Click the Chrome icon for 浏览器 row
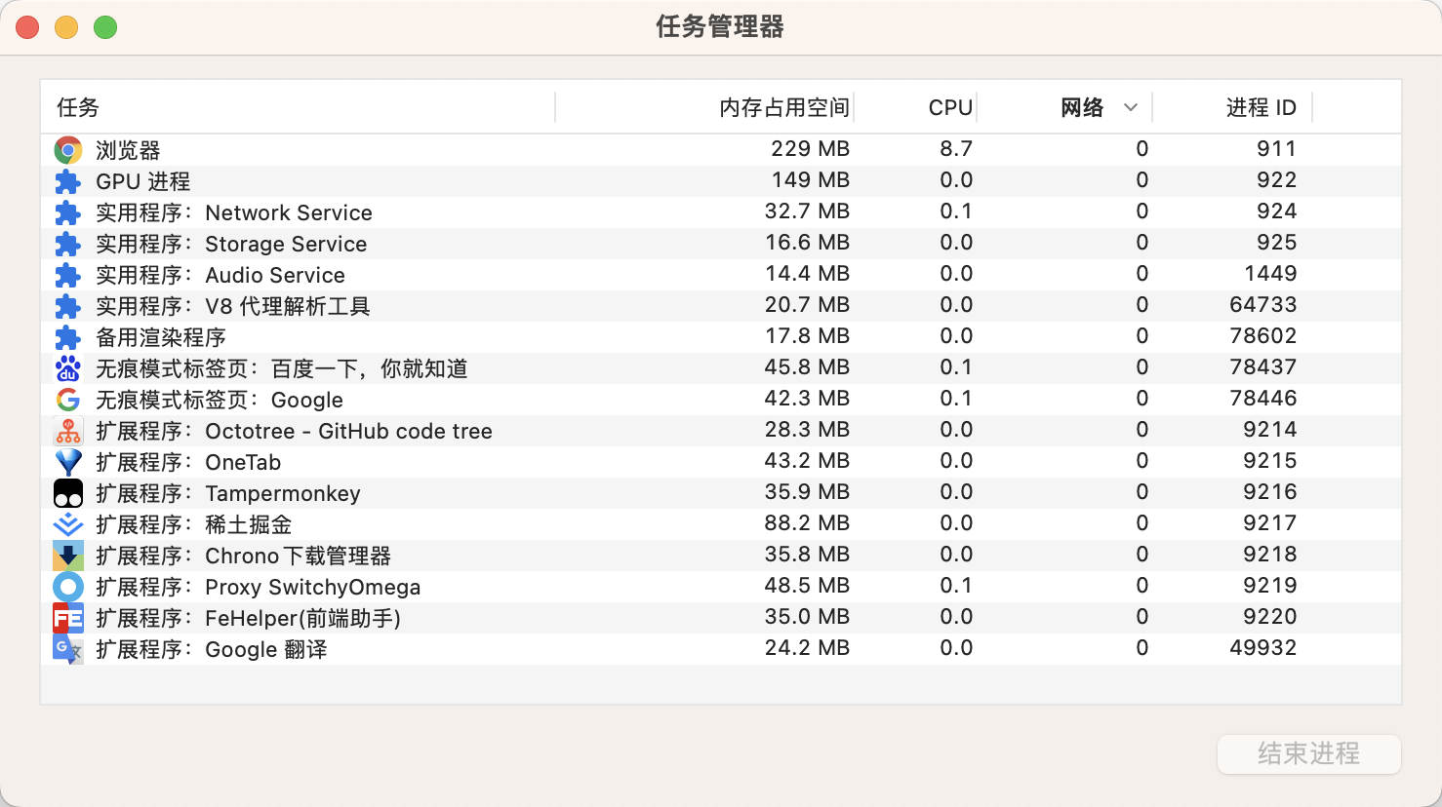This screenshot has height=807, width=1442. pos(68,150)
